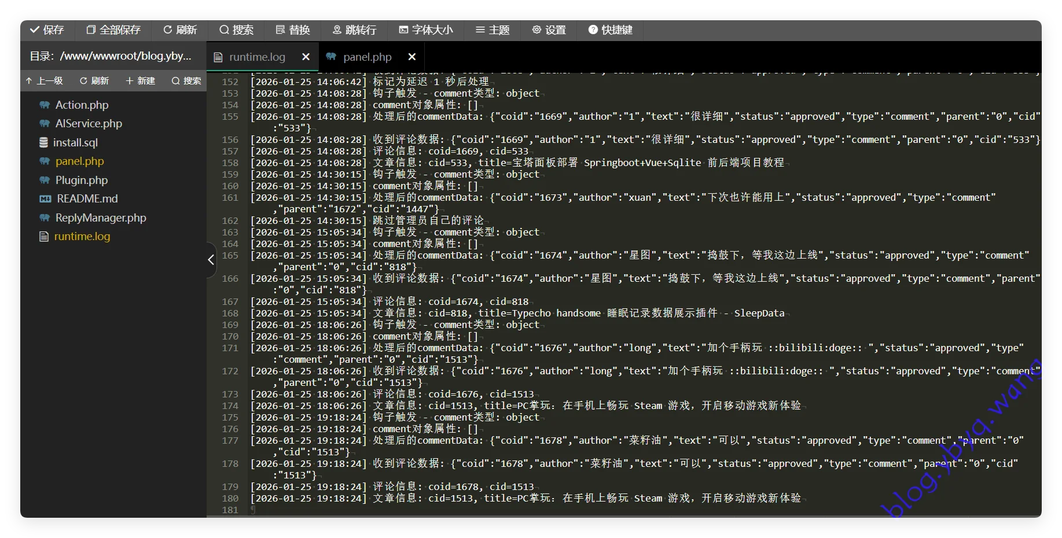The width and height of the screenshot is (1062, 538).
Task: Open AIService.php from the file list
Action: click(88, 123)
